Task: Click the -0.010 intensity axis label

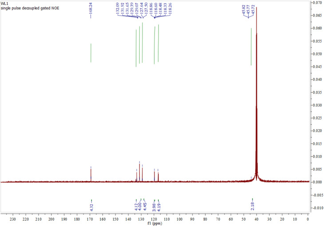Action: coord(318,208)
